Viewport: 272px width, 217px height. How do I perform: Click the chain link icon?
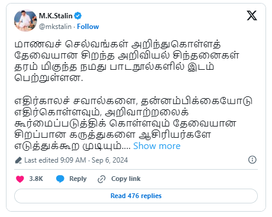(x=102, y=179)
